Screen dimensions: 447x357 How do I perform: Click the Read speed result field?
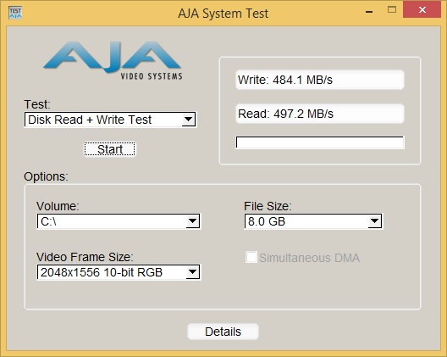coord(319,114)
